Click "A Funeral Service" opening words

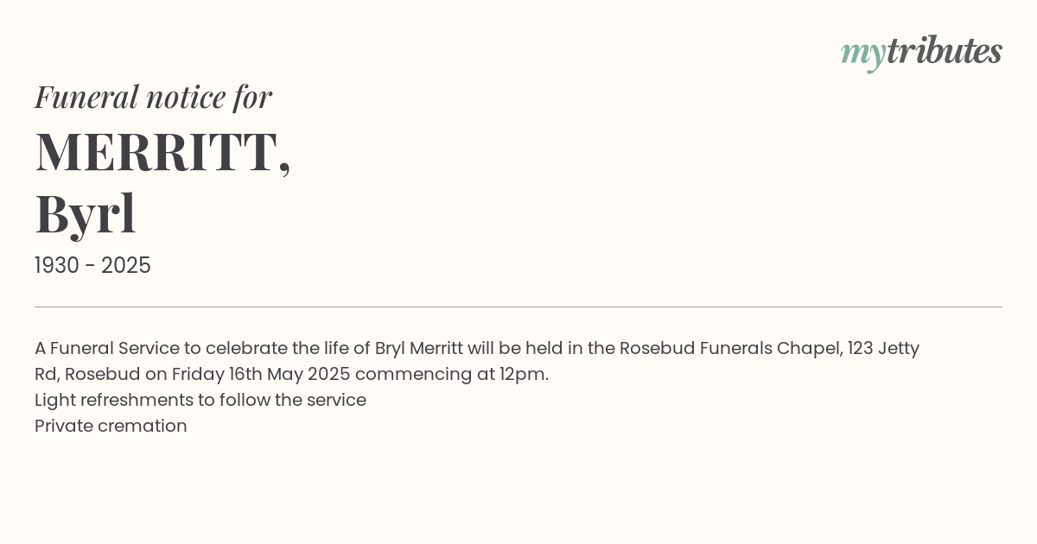(105, 349)
